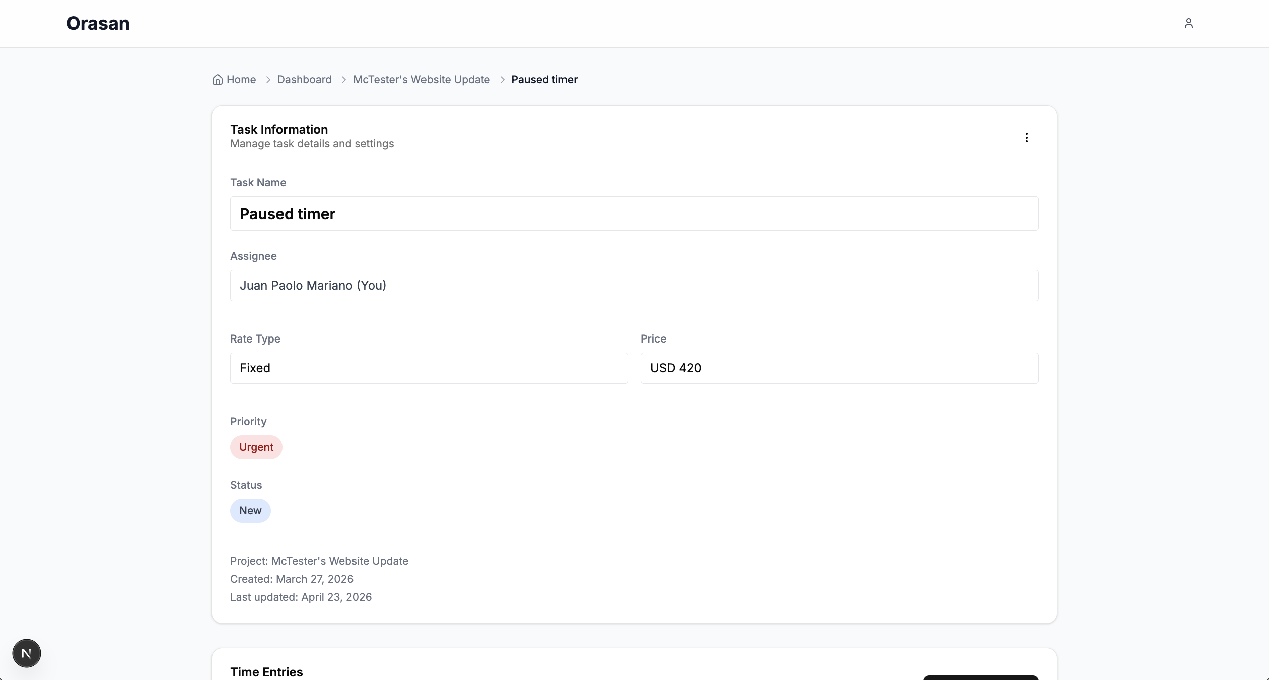Open the Assignee selector
This screenshot has width=1269, height=680.
(634, 286)
